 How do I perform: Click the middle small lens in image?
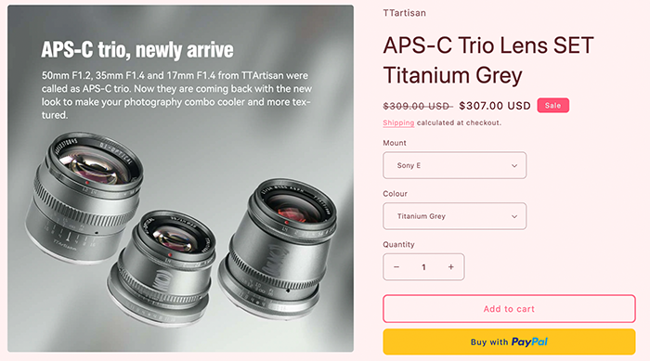click(162, 267)
